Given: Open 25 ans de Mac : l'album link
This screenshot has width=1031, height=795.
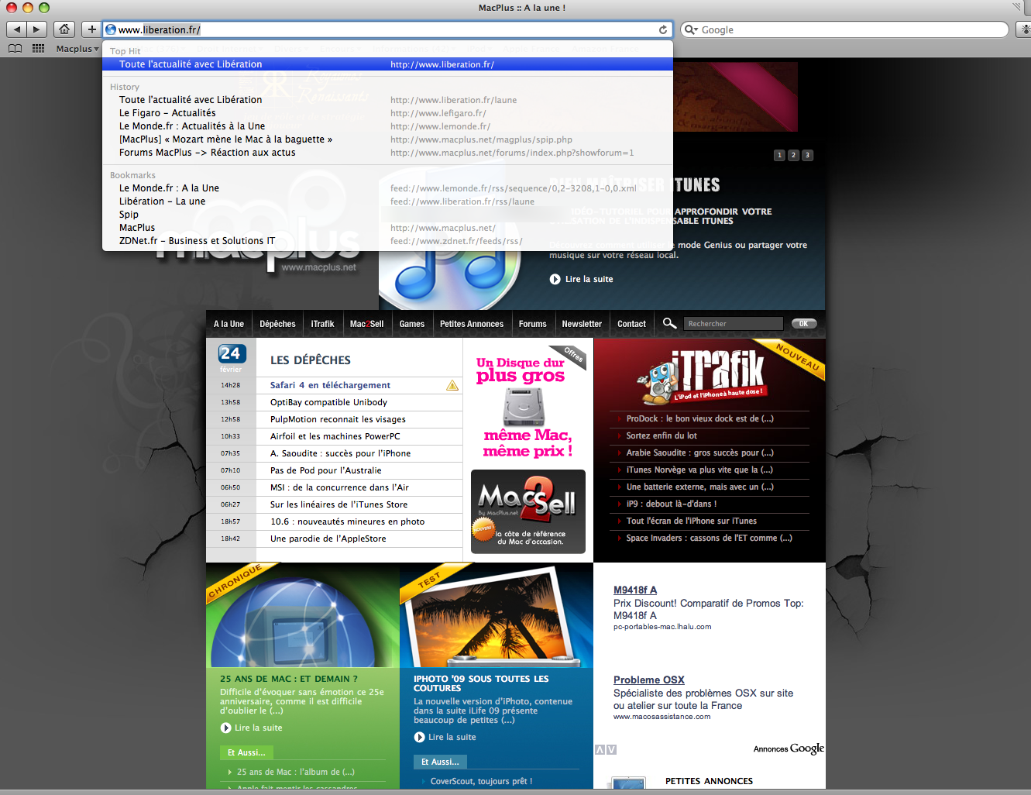Looking at the screenshot, I should click(x=295, y=772).
